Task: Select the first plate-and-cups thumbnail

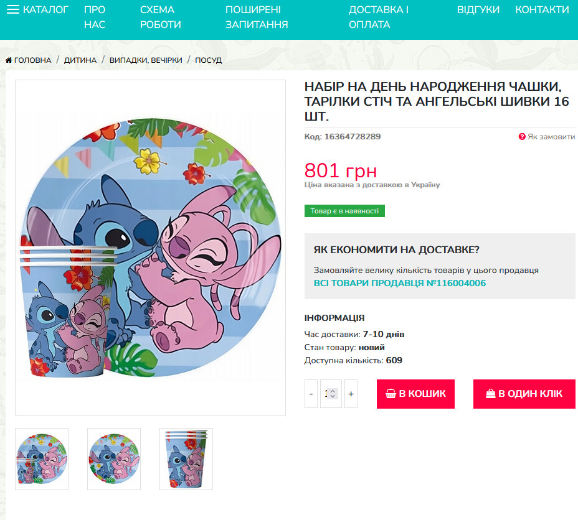Action: [x=42, y=459]
